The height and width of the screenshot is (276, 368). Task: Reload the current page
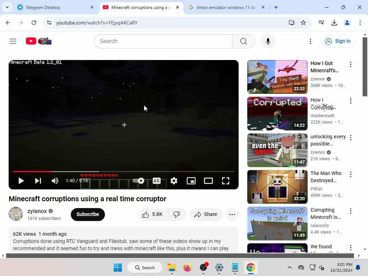pos(34,23)
